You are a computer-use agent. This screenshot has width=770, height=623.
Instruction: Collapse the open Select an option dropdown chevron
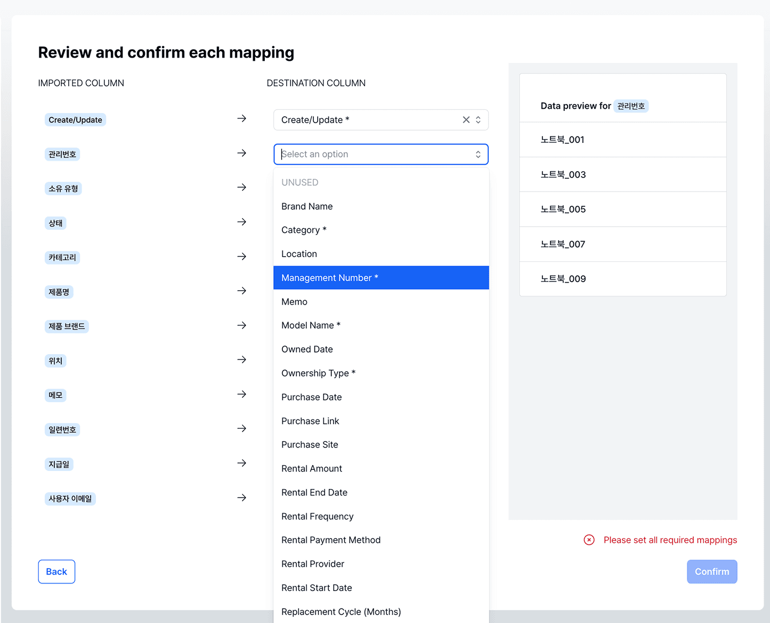point(478,154)
